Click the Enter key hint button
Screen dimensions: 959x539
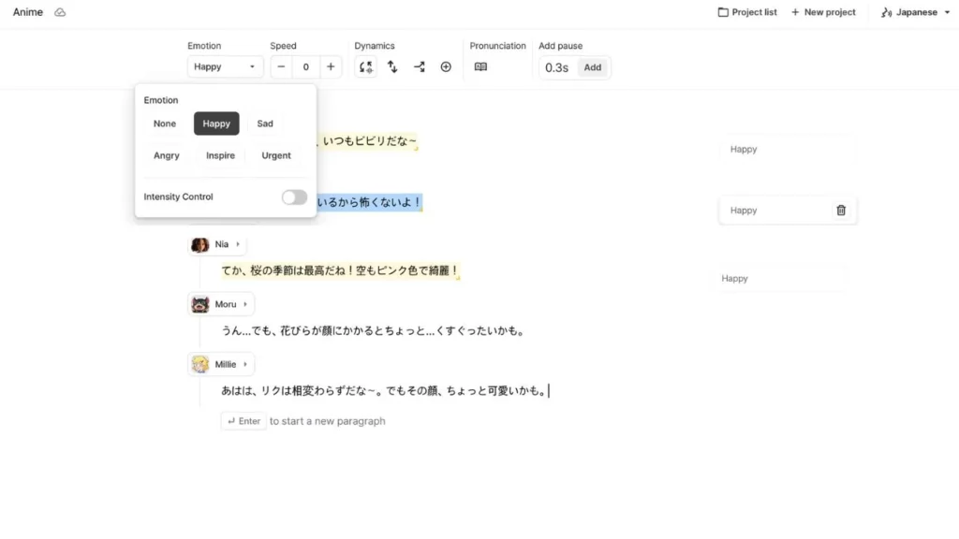(x=243, y=421)
